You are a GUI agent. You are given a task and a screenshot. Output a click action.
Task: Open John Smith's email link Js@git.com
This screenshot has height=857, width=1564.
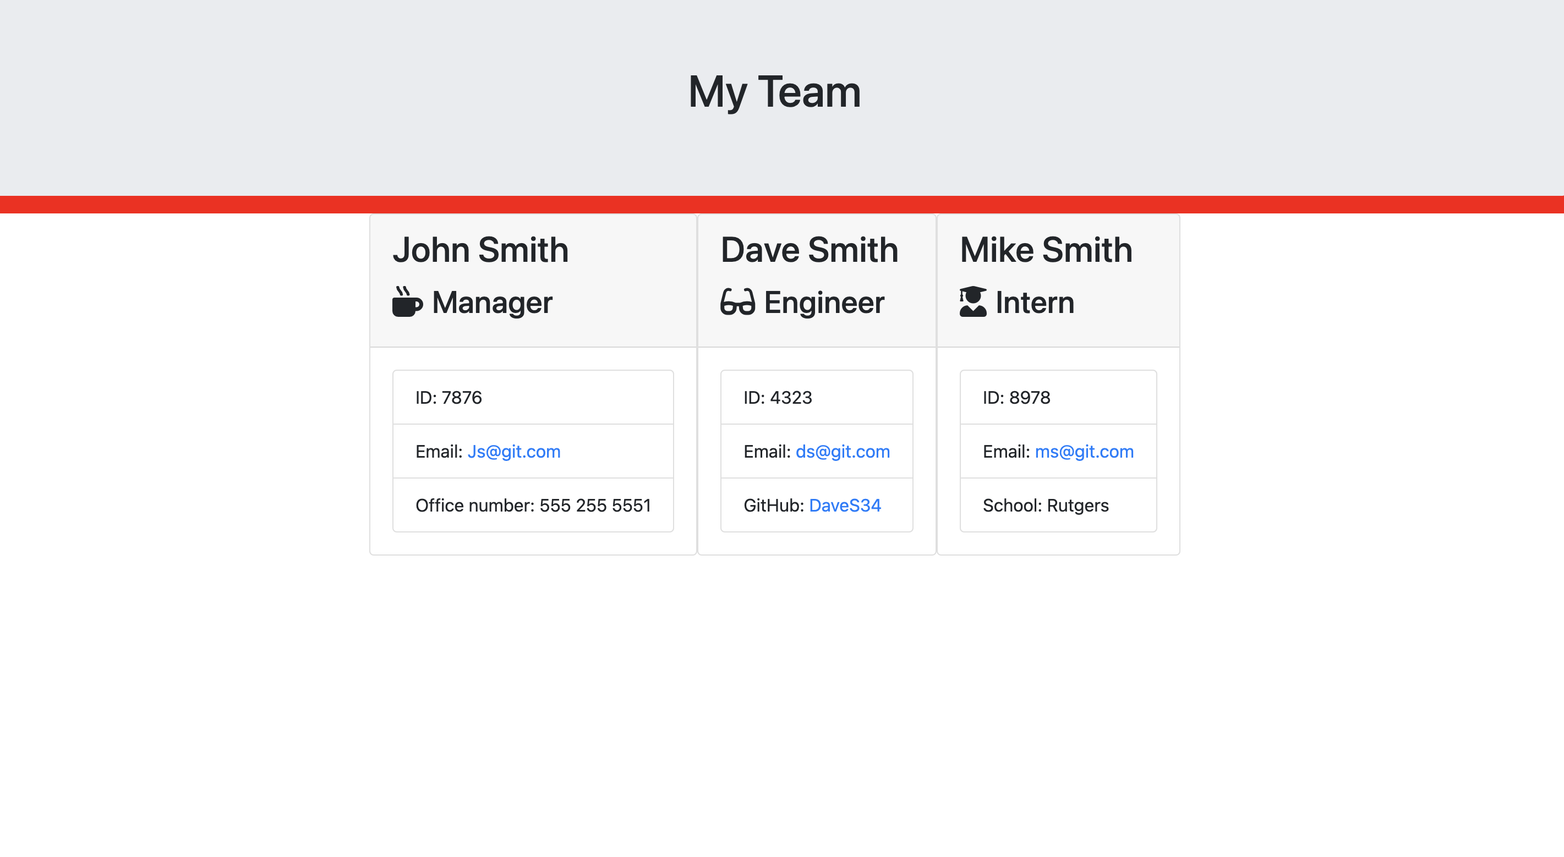[513, 451]
